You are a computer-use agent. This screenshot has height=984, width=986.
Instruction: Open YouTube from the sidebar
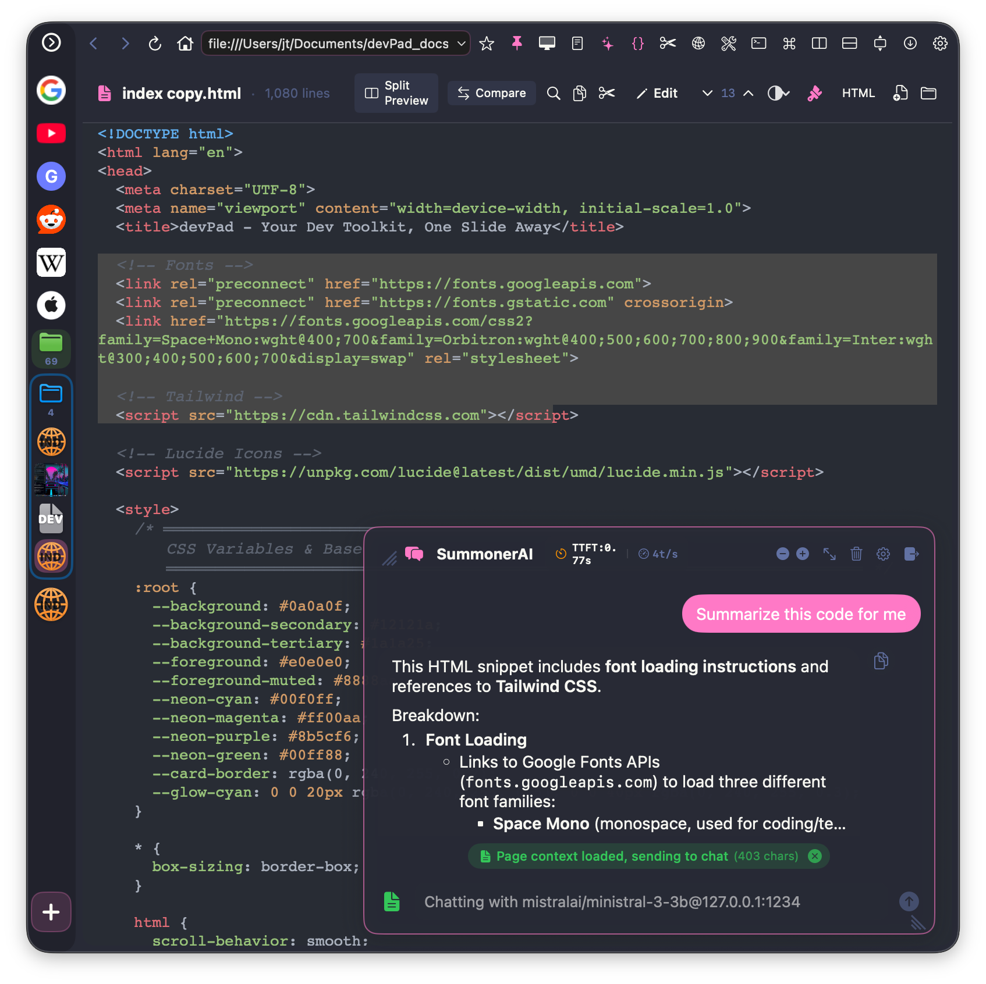pyautogui.click(x=51, y=133)
